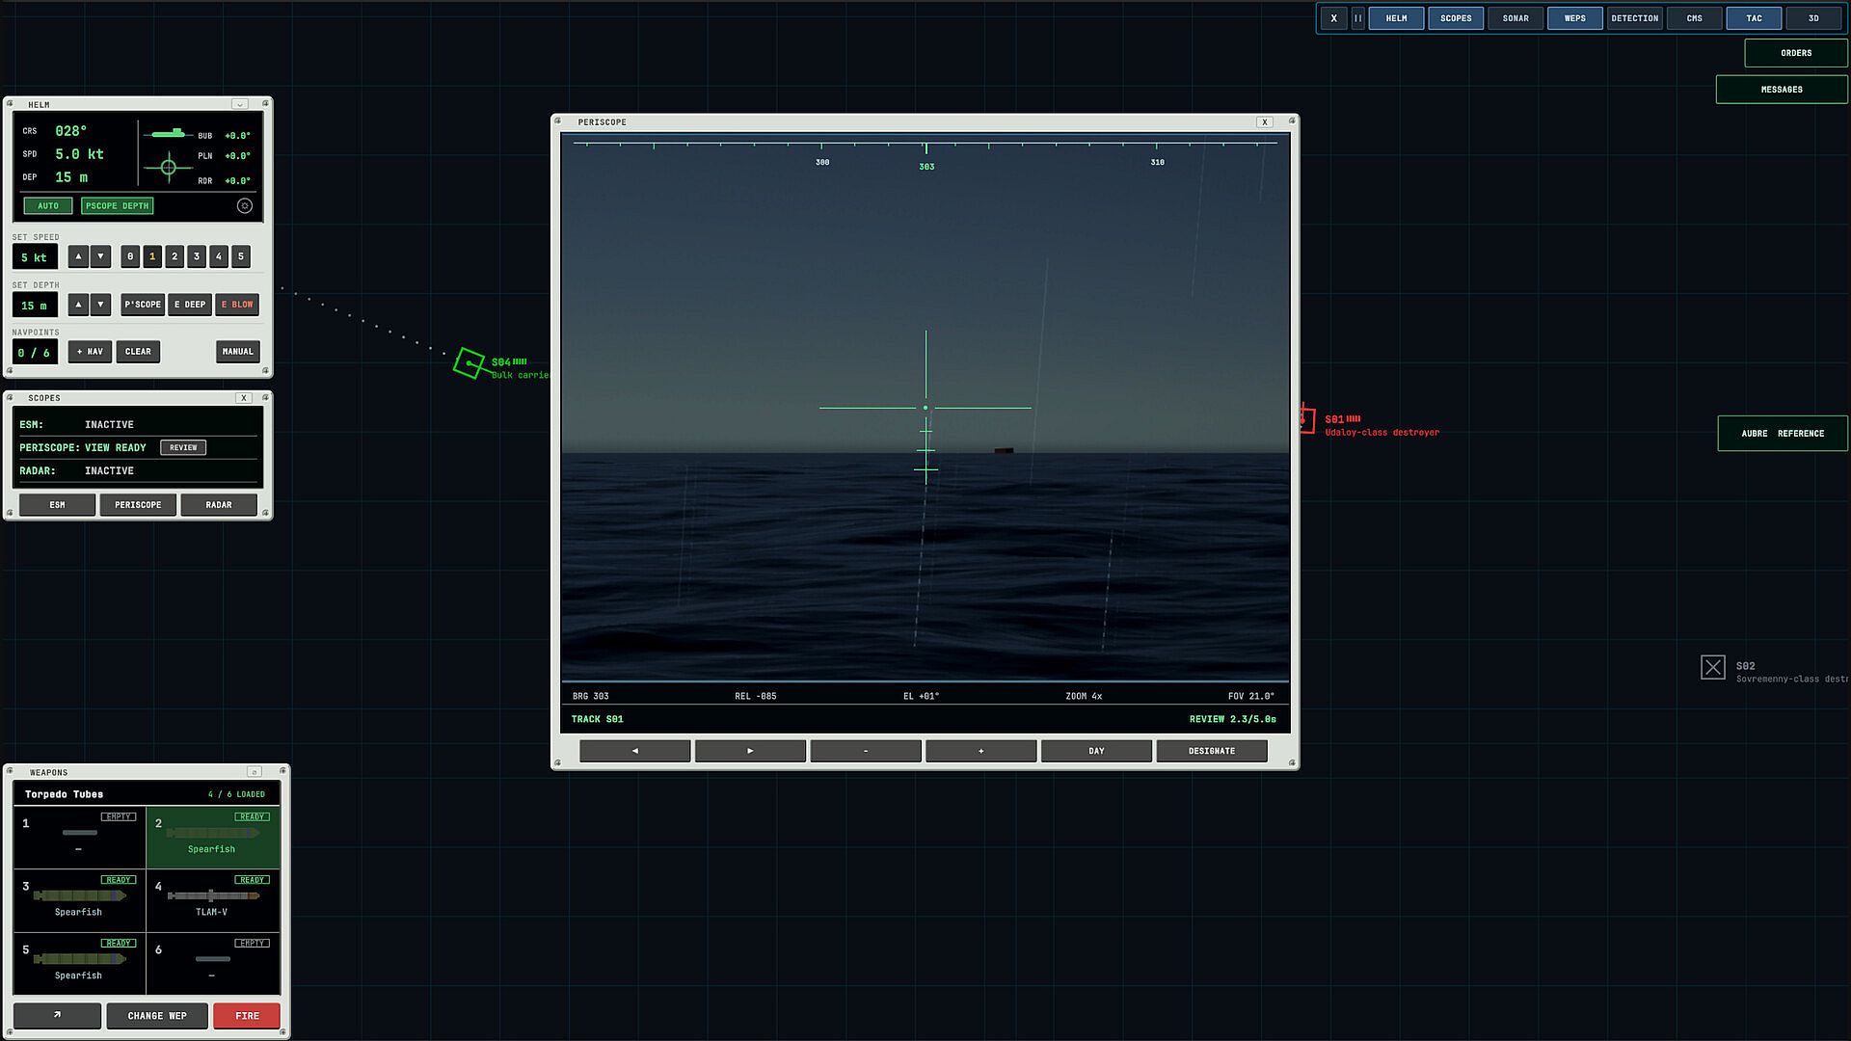Click the X button in top toolbar
This screenshot has width=1851, height=1041.
(x=1334, y=18)
